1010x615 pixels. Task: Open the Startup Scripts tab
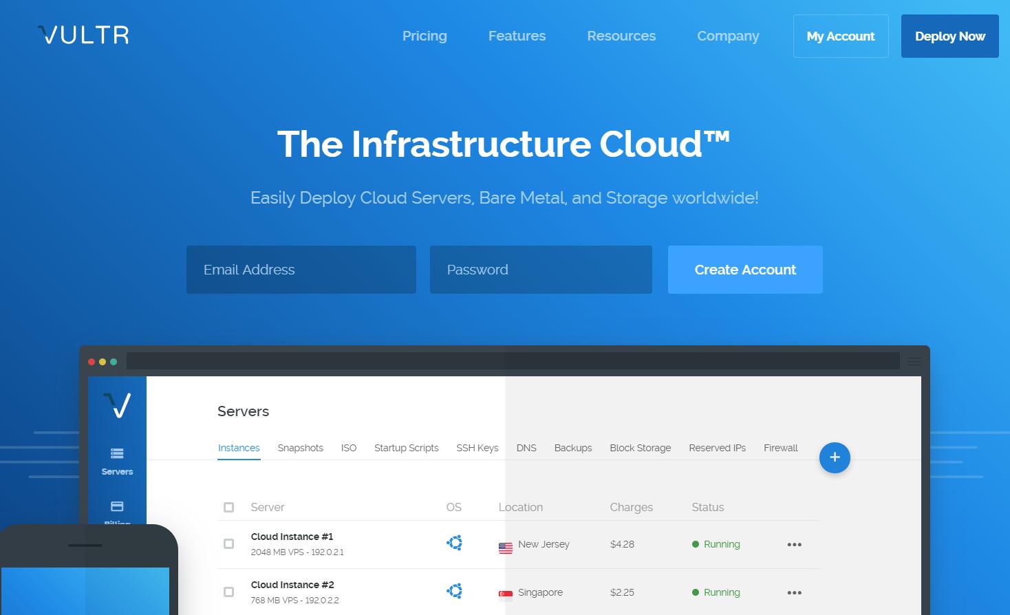click(406, 448)
